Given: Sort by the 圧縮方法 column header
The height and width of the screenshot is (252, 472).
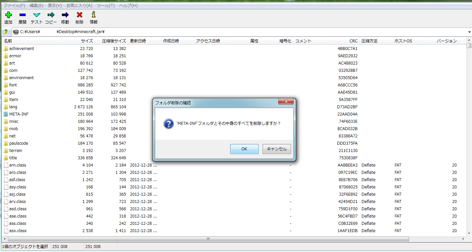Looking at the screenshot, I should click(376, 41).
